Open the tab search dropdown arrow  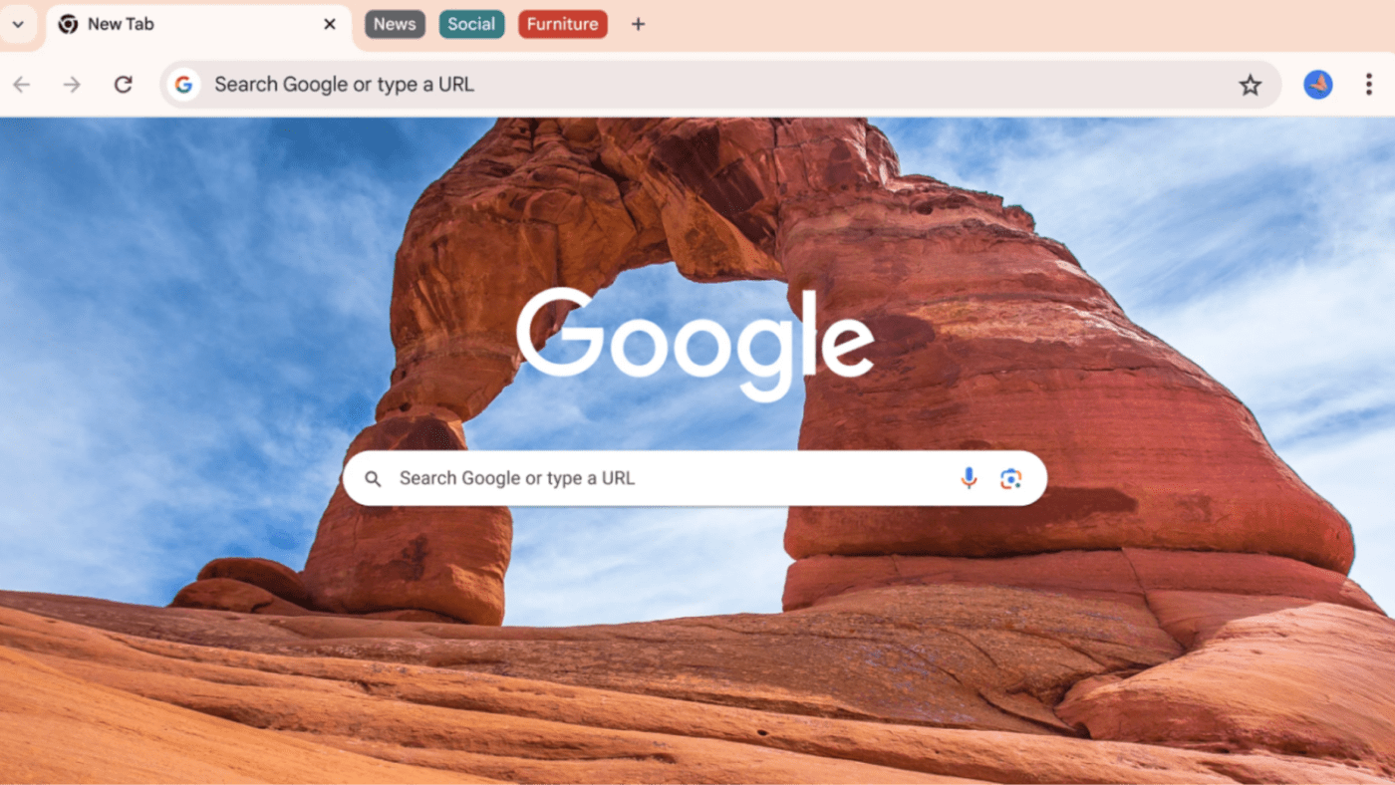click(x=18, y=24)
